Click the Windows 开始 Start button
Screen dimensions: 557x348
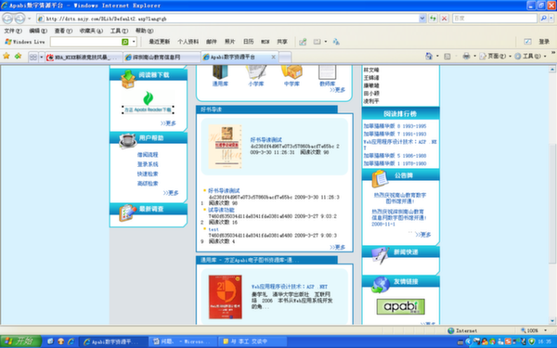coord(20,342)
